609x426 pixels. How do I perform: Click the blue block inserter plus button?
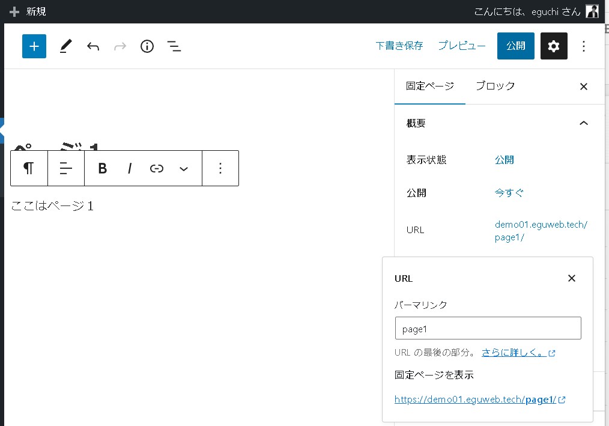34,46
